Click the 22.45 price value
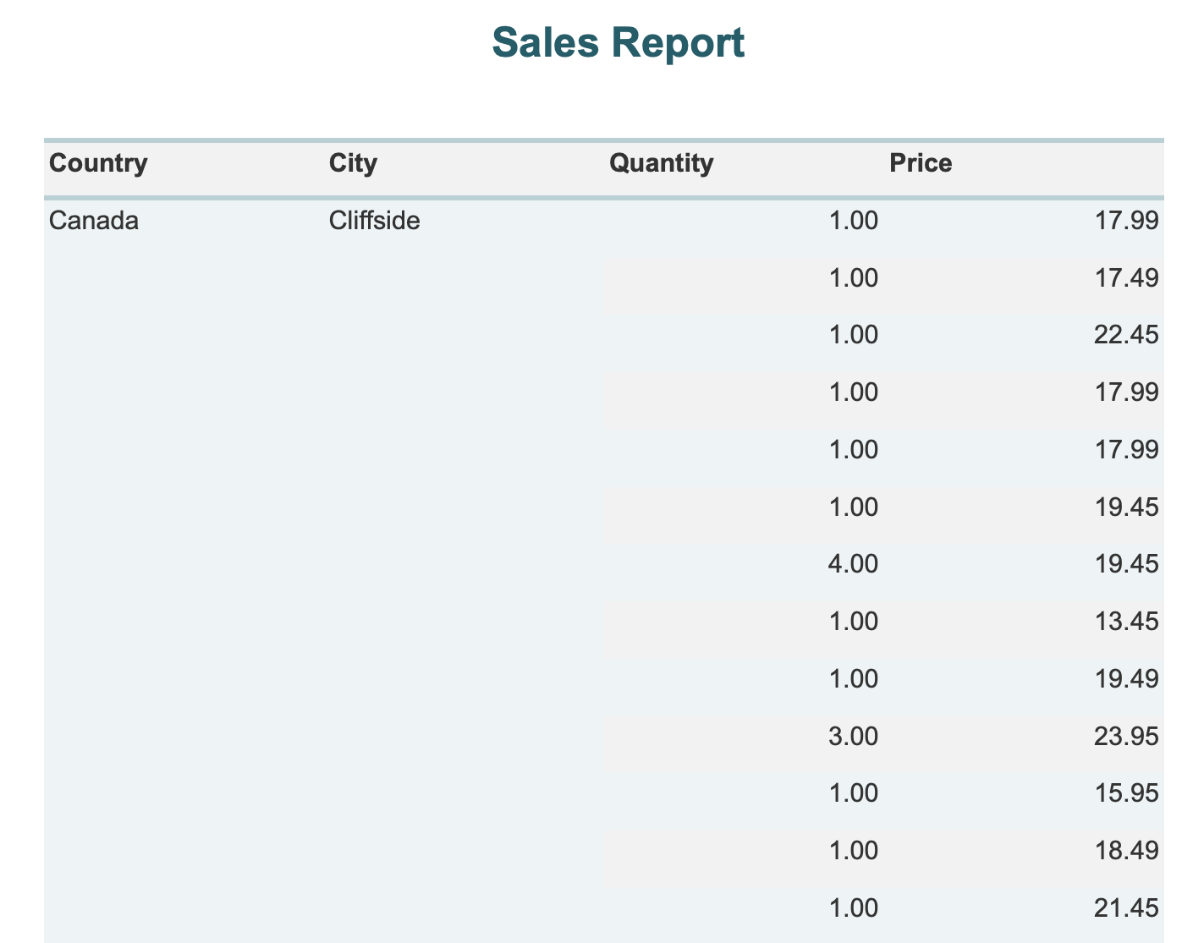 [1126, 335]
